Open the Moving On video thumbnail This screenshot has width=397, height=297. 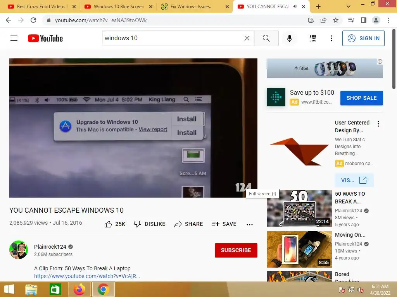299,249
